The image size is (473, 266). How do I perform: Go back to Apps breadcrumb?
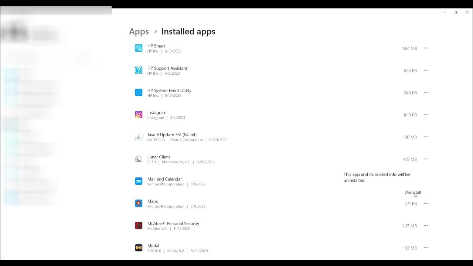(x=139, y=32)
